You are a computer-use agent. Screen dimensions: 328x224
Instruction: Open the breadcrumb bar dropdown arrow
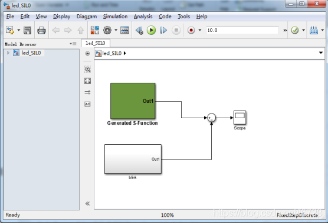coord(321,53)
